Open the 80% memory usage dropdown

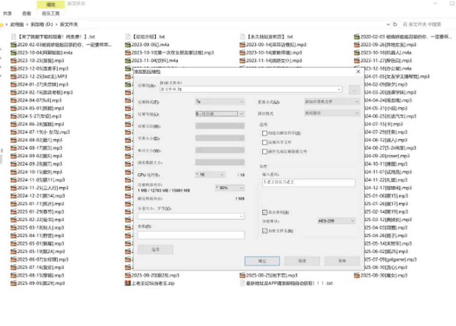(x=230, y=188)
